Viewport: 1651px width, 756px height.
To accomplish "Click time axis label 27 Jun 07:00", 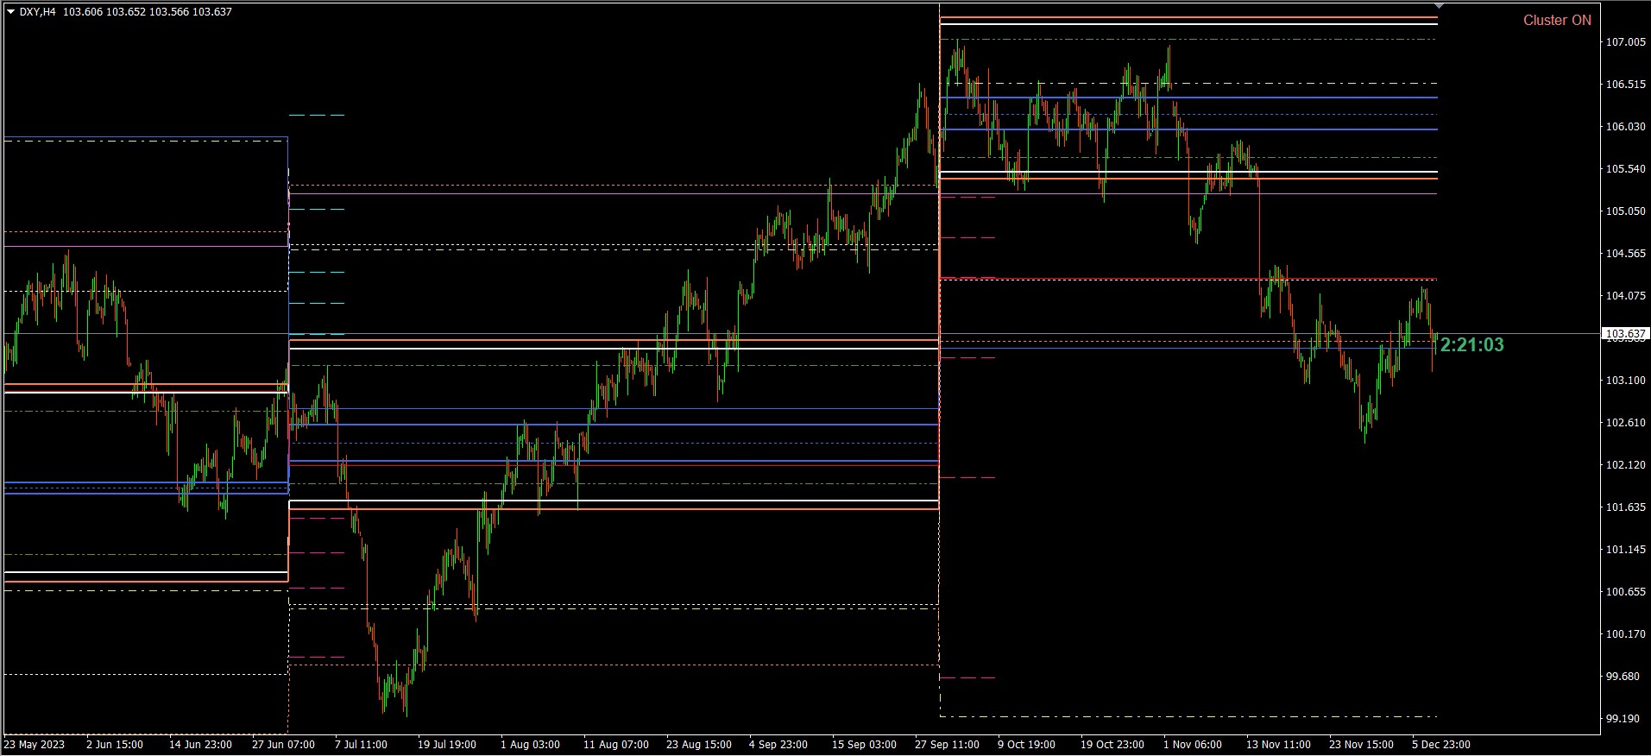I will coord(283,744).
